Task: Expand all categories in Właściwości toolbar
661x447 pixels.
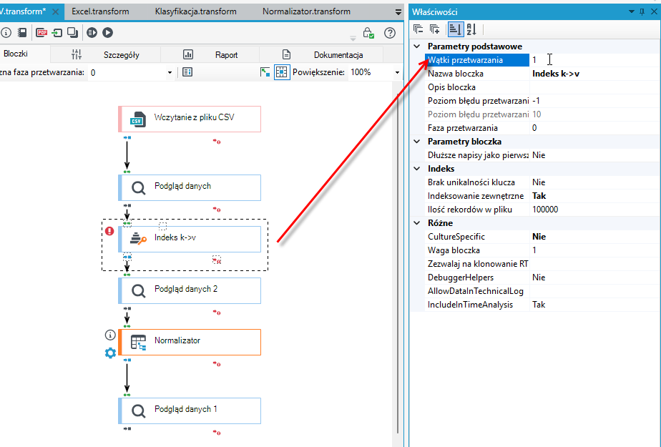Action: click(x=435, y=29)
